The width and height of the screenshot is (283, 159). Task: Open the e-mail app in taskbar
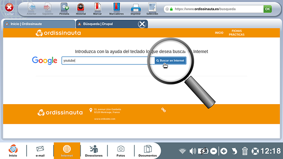(x=40, y=151)
